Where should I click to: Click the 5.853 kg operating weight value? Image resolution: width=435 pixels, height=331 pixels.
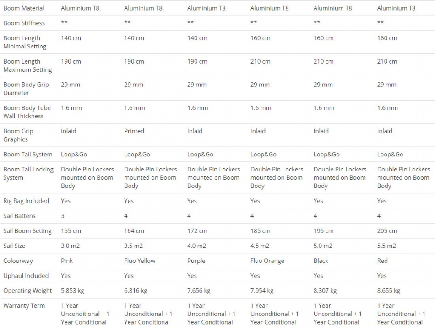pos(72,291)
